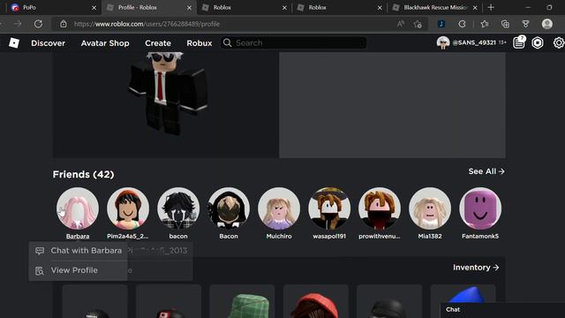This screenshot has height=318, width=565.
Task: Click the chat bubble icon beside Chat with Barbara
Action: (x=40, y=251)
